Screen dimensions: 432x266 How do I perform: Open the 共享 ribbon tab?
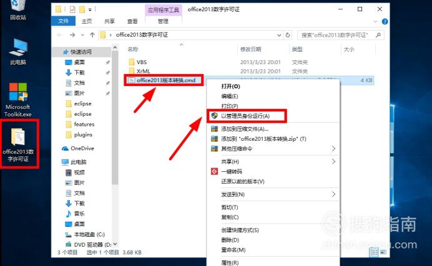pos(109,21)
